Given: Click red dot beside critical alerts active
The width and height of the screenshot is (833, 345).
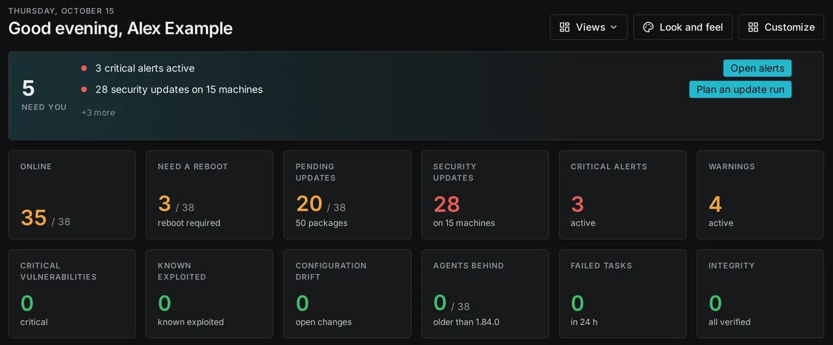Looking at the screenshot, I should pos(84,68).
